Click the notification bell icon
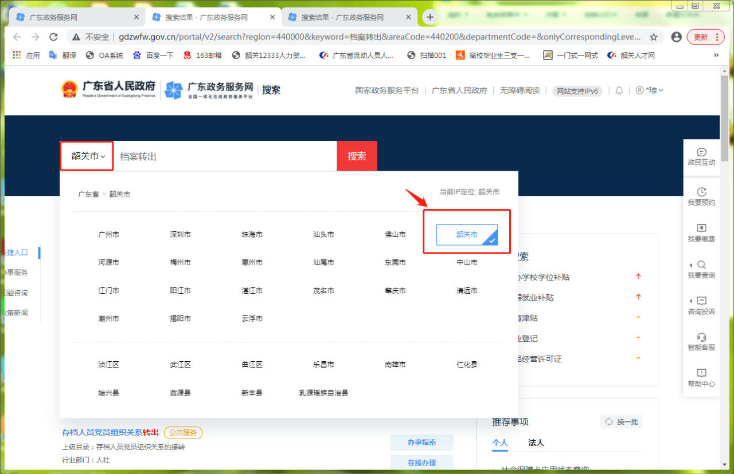The image size is (734, 474). click(619, 90)
